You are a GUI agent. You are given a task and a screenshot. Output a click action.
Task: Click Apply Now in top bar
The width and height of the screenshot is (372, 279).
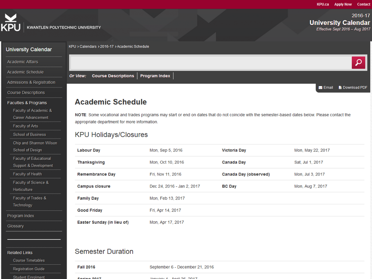(x=343, y=4)
